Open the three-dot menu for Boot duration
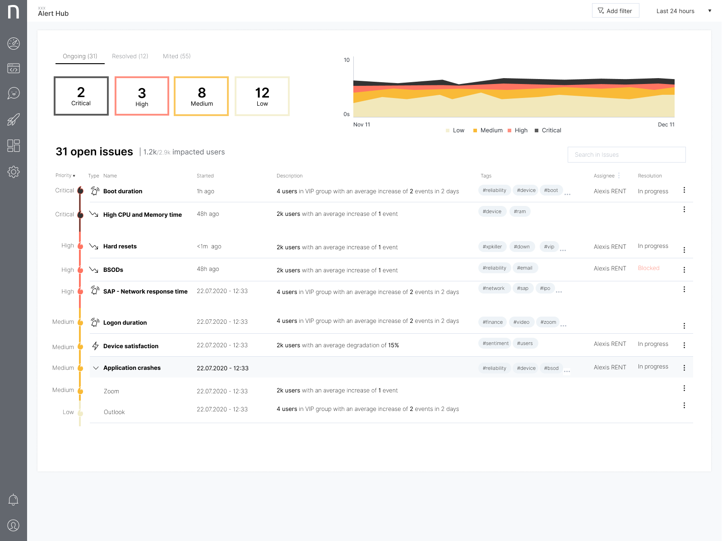 click(684, 190)
